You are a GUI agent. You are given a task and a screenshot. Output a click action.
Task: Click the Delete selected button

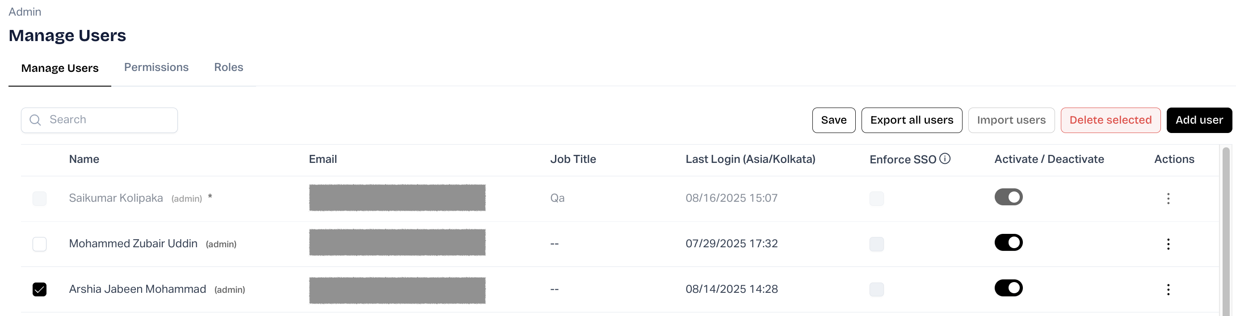coord(1110,120)
